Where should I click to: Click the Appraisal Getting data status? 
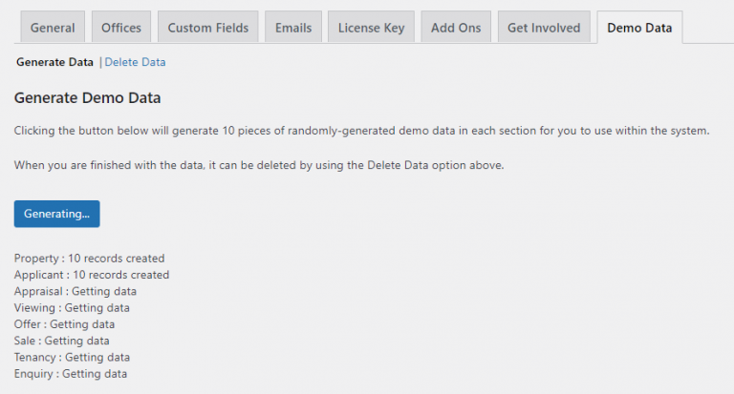[76, 291]
